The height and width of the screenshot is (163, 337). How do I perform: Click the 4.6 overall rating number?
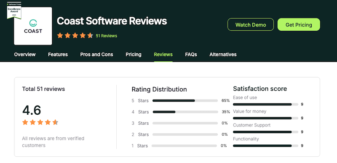click(x=32, y=110)
